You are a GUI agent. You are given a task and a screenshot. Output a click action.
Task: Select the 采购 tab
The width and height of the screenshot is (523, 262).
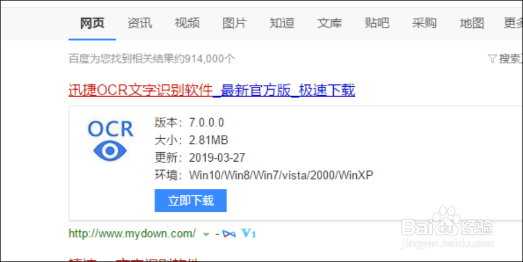point(425,23)
